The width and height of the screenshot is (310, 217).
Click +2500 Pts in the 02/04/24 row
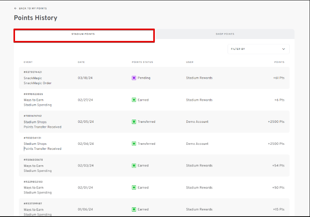point(276,144)
